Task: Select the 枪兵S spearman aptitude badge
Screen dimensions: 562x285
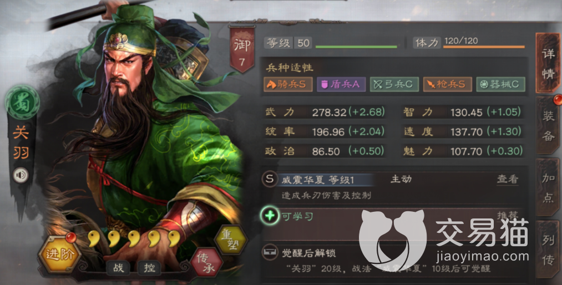Action: [448, 84]
